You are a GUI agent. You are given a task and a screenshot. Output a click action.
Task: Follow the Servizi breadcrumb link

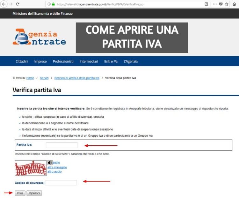44,78
